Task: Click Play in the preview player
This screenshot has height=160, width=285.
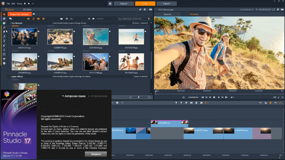Action: tap(214, 97)
